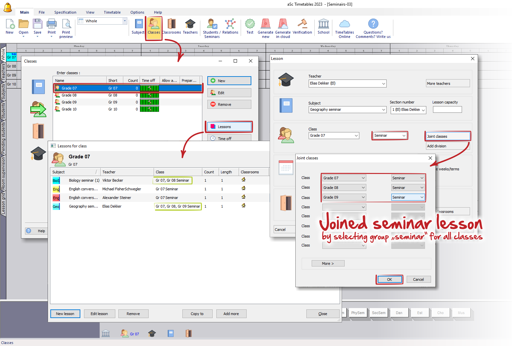
Task: Click Copy to button in Lessons for class
Action: pyautogui.click(x=197, y=314)
